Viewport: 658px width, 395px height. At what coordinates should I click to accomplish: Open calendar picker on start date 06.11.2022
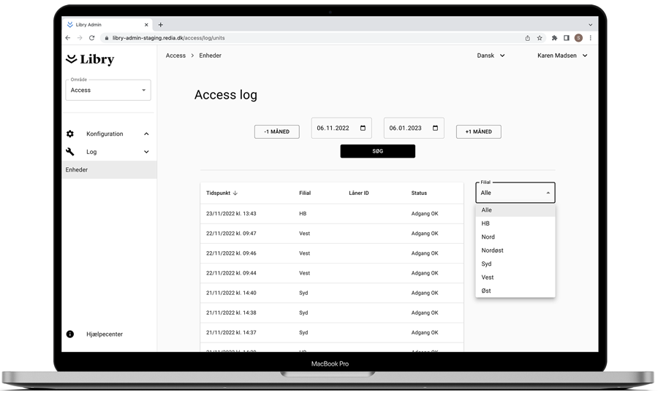(x=363, y=129)
